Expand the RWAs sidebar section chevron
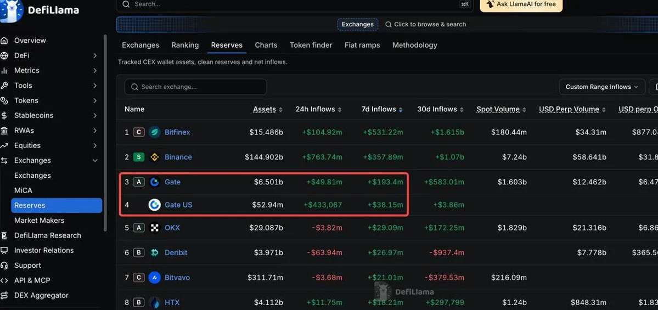This screenshot has width=658, height=310. coord(95,131)
